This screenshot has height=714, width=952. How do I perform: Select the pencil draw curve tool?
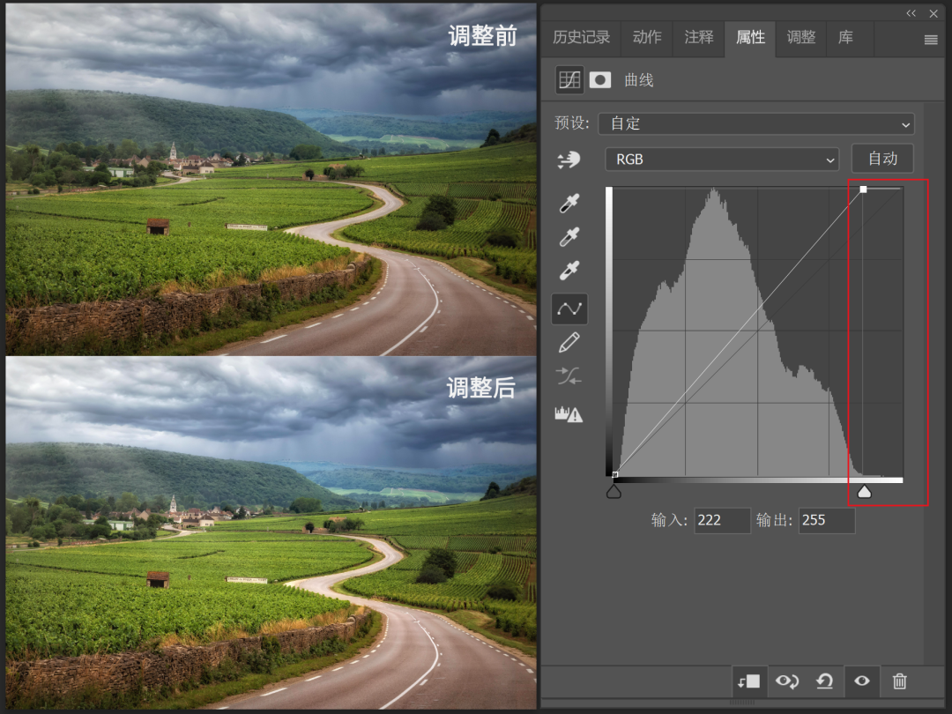click(569, 342)
